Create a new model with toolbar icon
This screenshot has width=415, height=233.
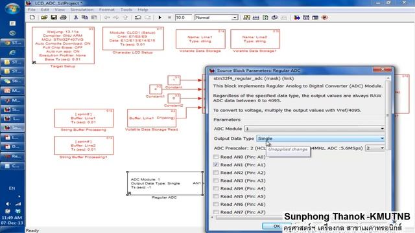pos(32,17)
